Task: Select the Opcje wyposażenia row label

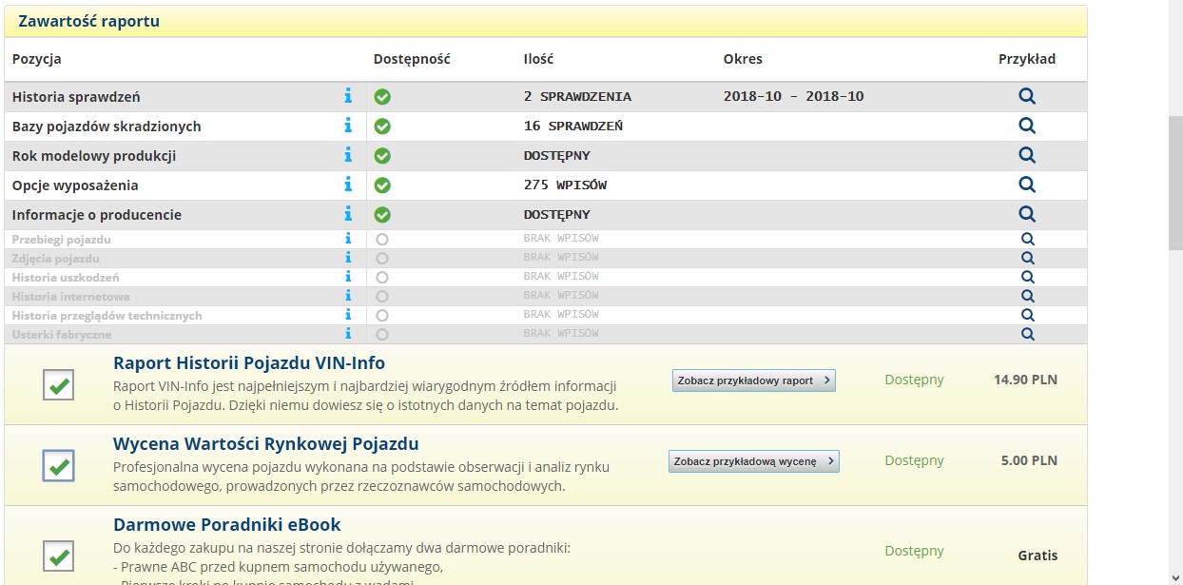Action: (x=75, y=185)
